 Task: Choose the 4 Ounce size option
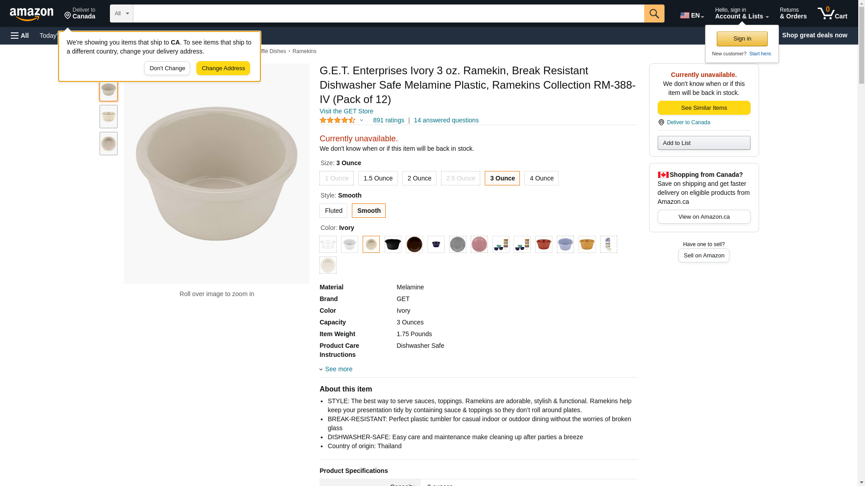541,179
